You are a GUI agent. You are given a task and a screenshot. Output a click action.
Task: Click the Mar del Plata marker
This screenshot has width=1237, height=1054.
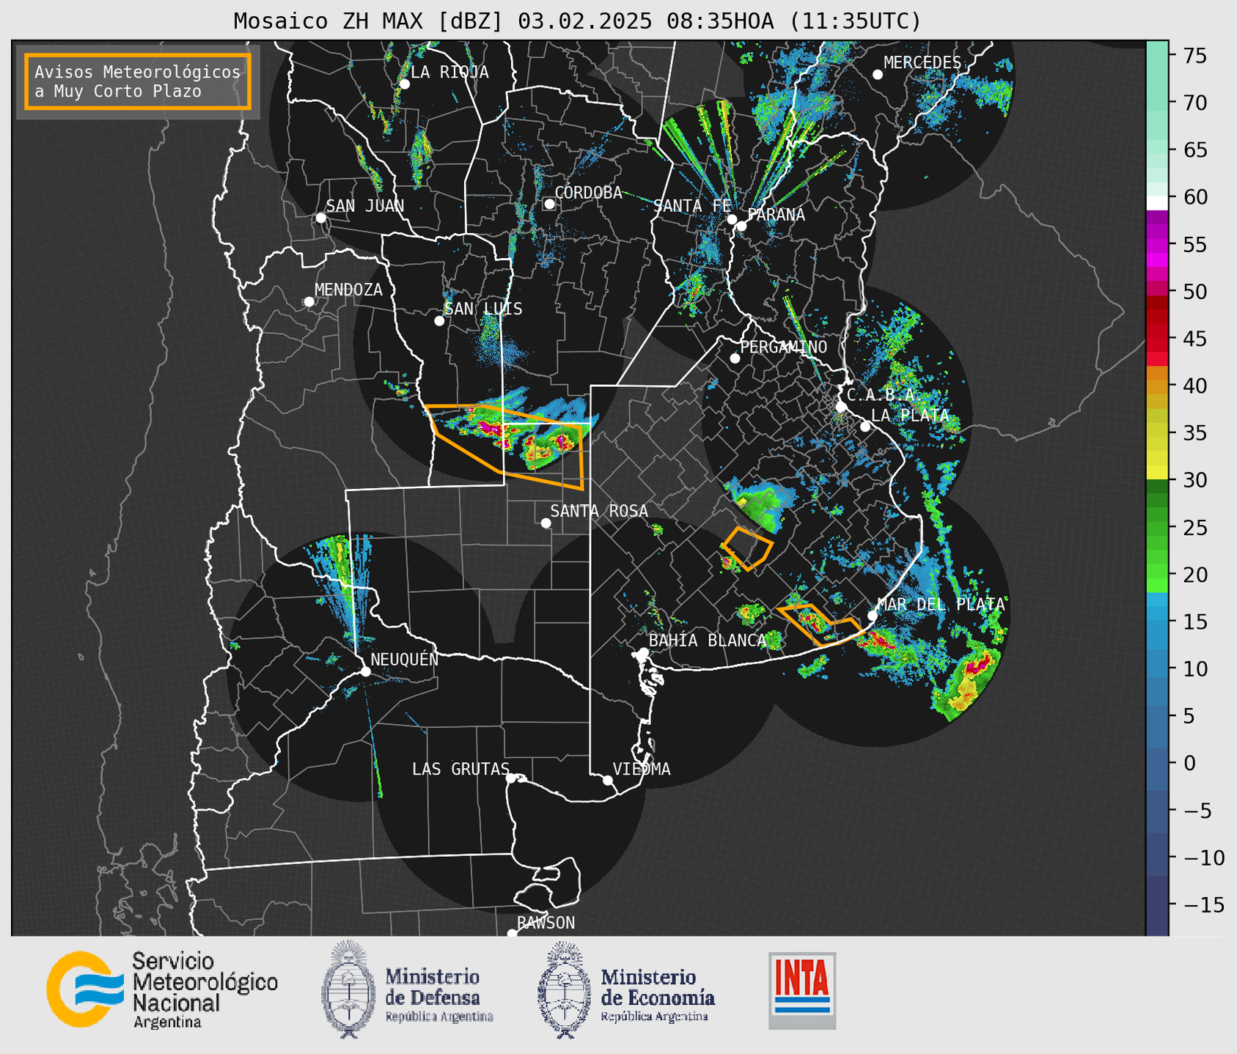(872, 616)
